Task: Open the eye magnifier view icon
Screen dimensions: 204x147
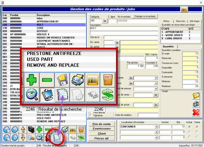Action: tap(39, 137)
